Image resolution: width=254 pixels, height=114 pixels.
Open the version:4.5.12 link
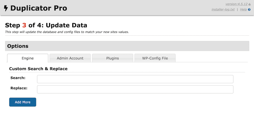(236, 4)
